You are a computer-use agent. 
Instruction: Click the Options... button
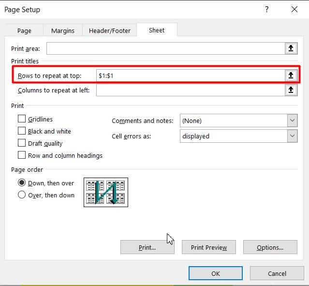270,247
